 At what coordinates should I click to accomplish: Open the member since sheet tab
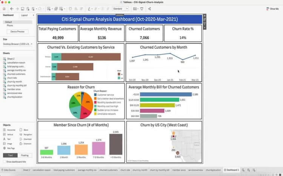tap(179, 170)
